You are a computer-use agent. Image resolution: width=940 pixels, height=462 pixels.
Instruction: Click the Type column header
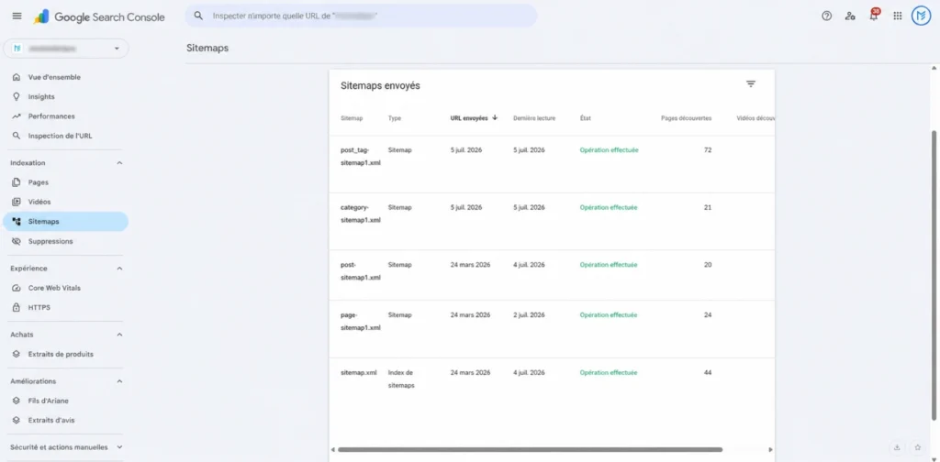pos(395,118)
